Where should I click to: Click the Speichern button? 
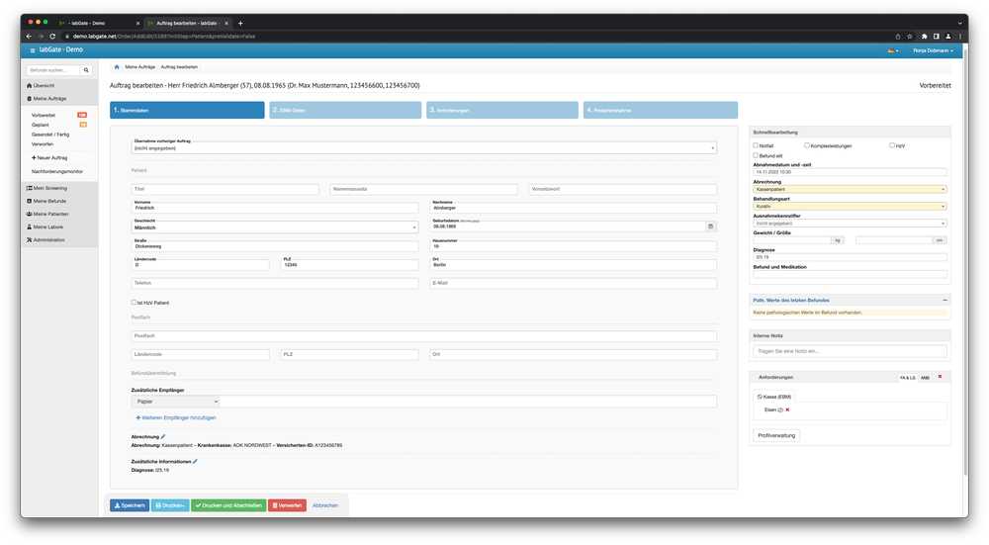(x=130, y=505)
